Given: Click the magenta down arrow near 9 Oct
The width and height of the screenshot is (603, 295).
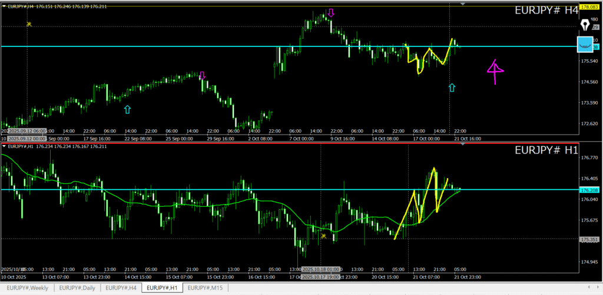Looking at the screenshot, I should [x=331, y=13].
